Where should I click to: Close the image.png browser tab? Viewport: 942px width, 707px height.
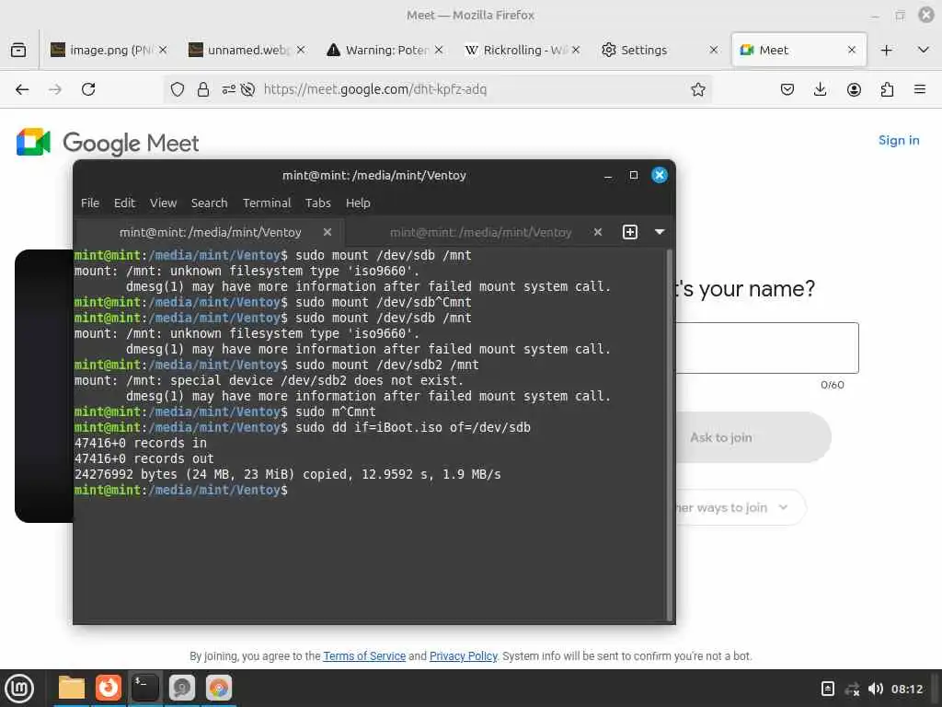pyautogui.click(x=163, y=50)
